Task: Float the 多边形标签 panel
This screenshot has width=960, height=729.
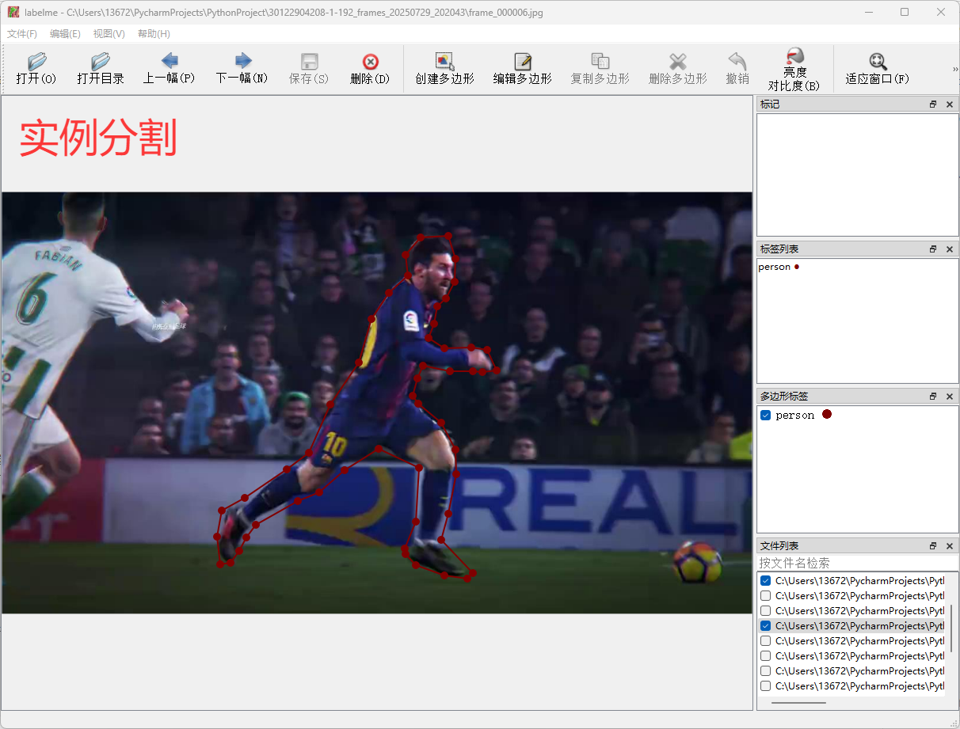Action: tap(933, 396)
